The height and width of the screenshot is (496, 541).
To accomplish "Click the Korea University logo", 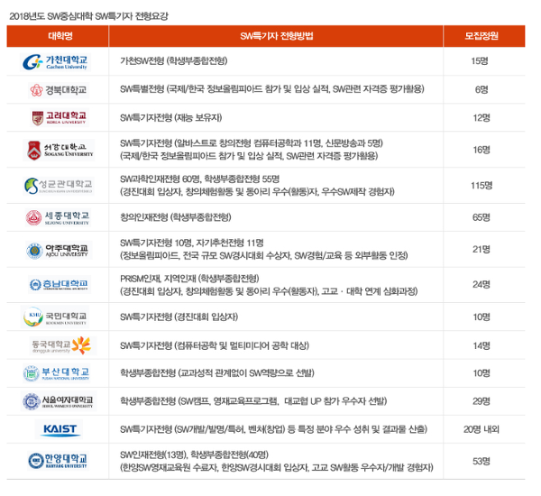I will [60, 118].
